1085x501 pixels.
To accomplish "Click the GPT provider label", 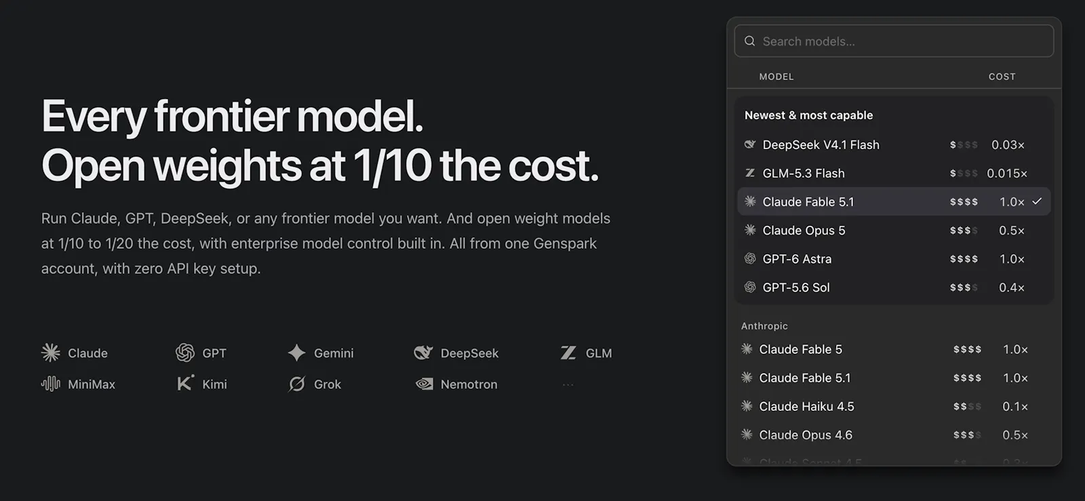I will 214,353.
